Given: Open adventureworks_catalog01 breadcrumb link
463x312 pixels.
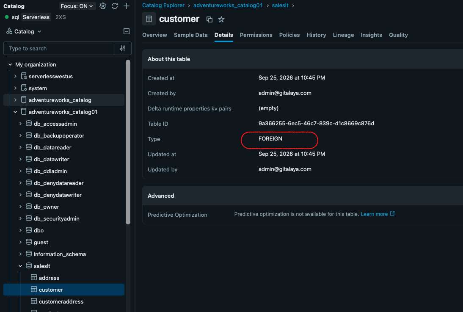Looking at the screenshot, I should (228, 6).
